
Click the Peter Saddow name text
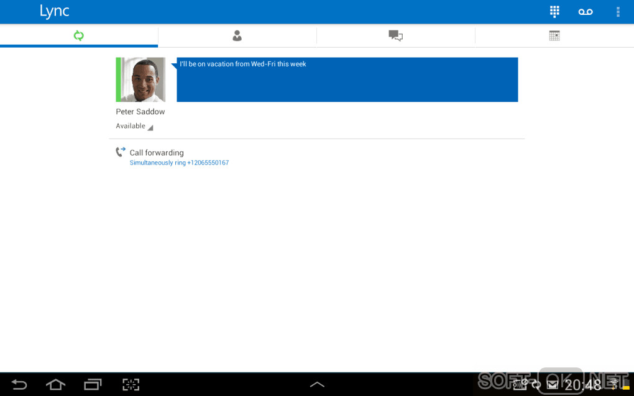pos(140,112)
